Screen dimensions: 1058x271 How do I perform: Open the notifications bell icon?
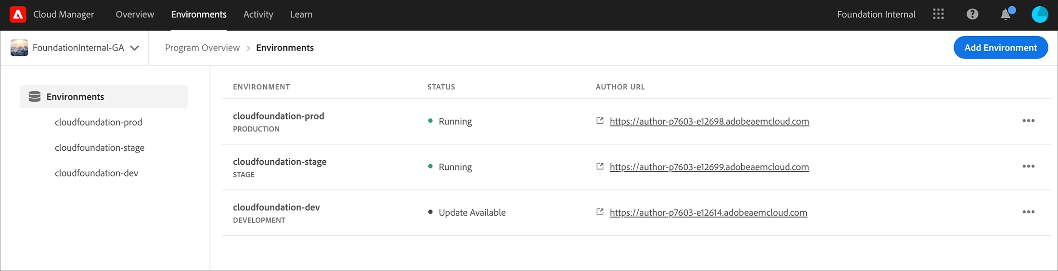(1006, 14)
